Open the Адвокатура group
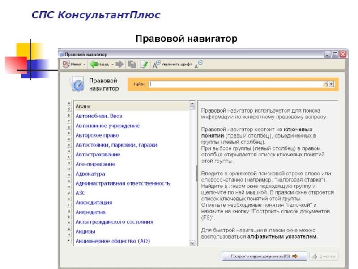 coord(90,174)
